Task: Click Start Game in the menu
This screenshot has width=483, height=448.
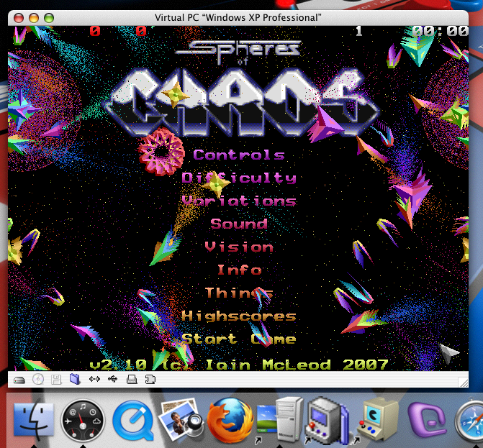Action: 239,339
